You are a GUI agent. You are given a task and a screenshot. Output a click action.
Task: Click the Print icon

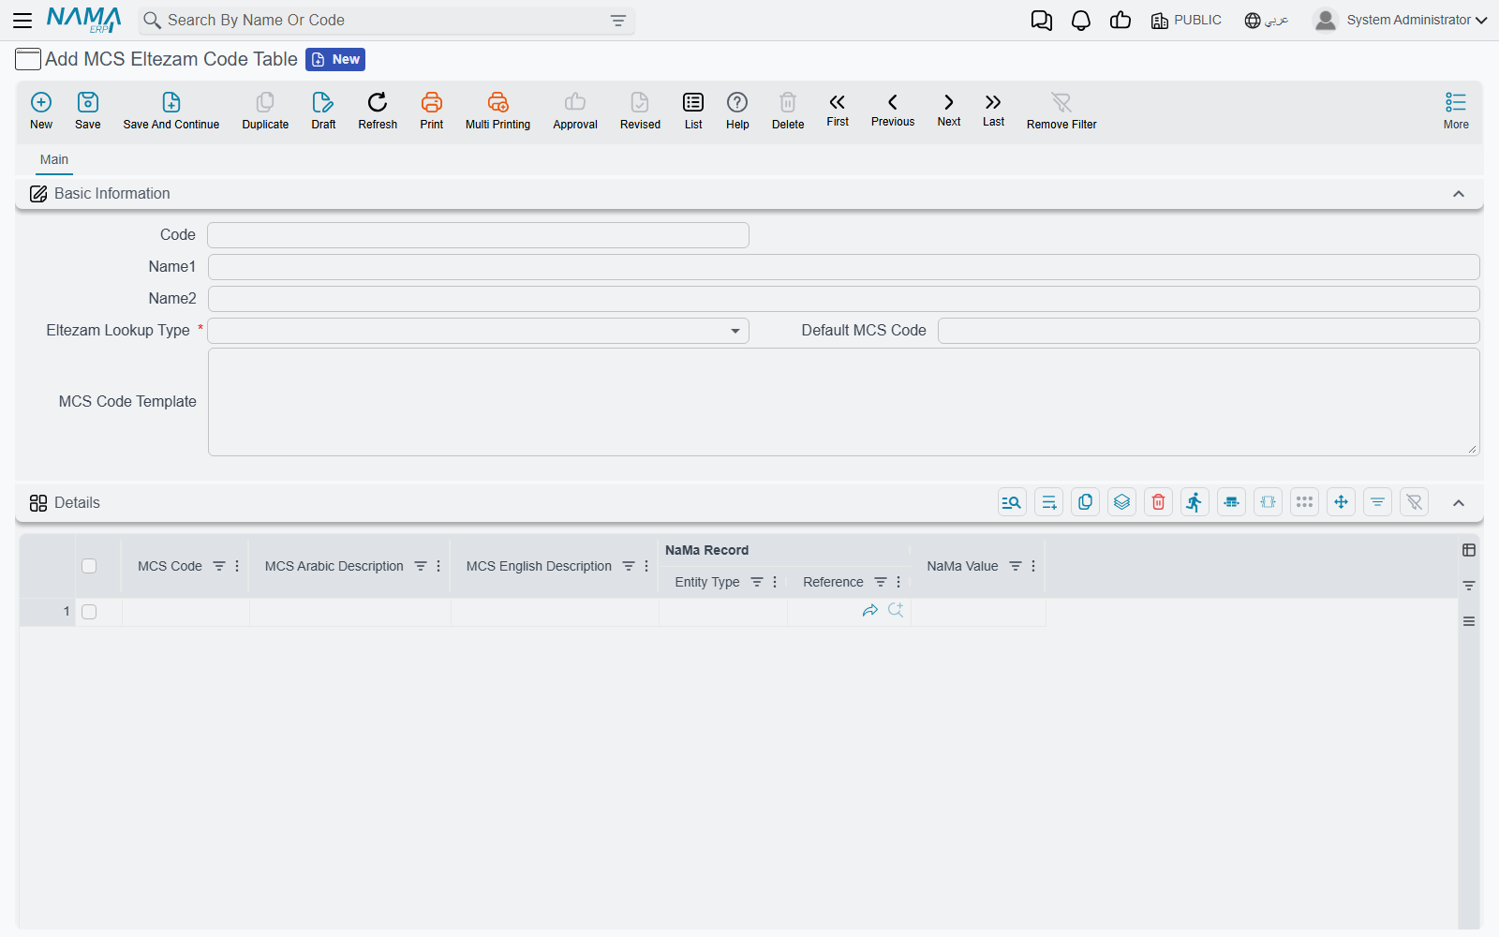click(x=432, y=111)
